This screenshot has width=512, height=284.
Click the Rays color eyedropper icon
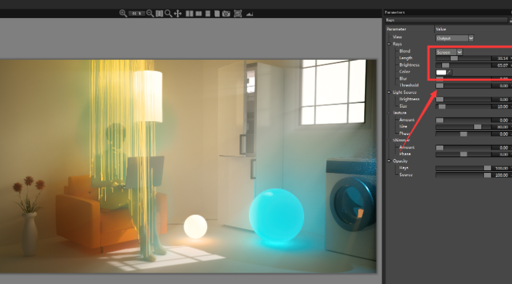(x=449, y=72)
